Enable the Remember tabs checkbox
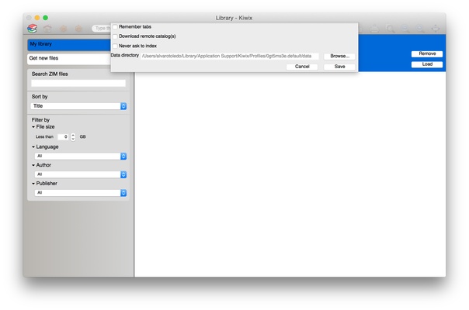 (x=115, y=27)
